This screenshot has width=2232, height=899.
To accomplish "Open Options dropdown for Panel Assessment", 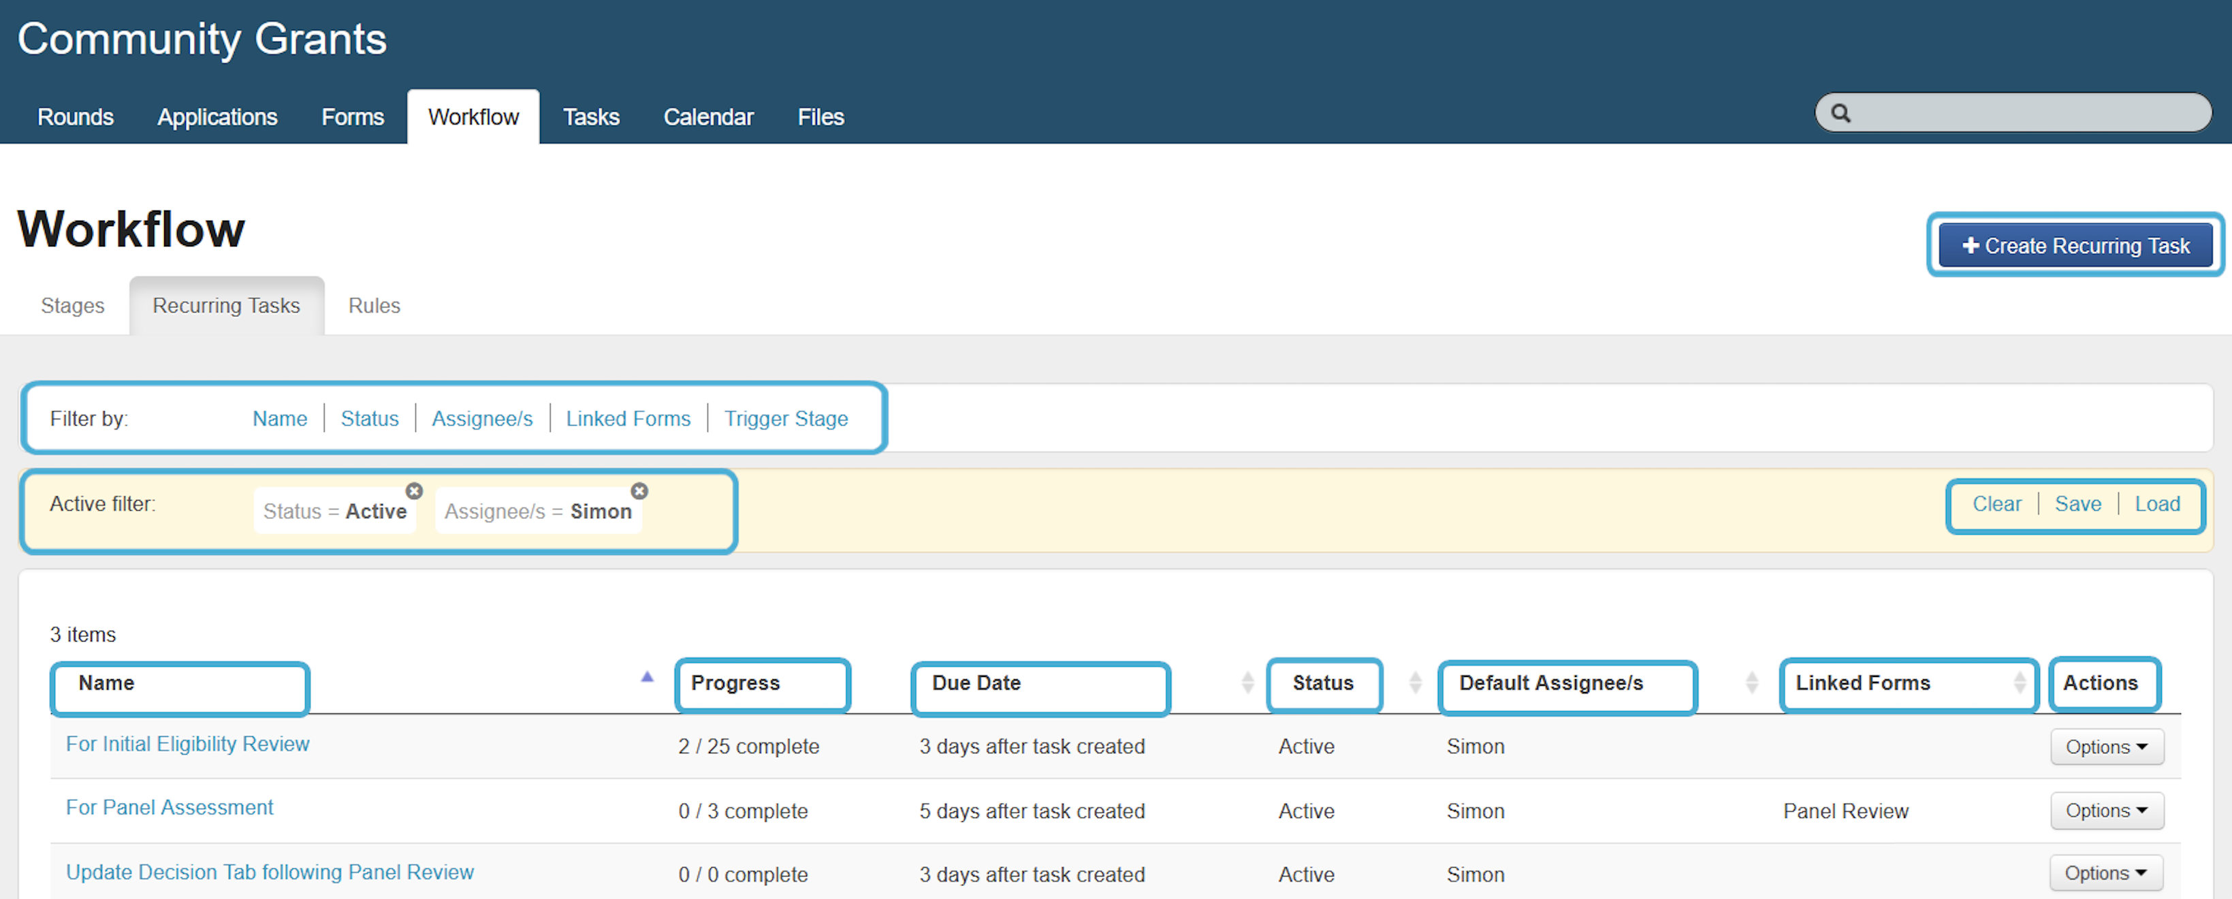I will tap(2105, 810).
